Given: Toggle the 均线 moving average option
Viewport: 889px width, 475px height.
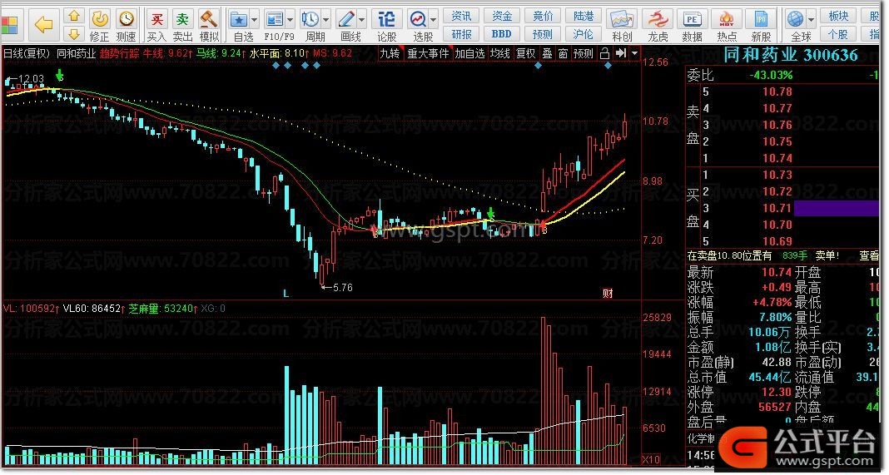Looking at the screenshot, I should coord(500,54).
